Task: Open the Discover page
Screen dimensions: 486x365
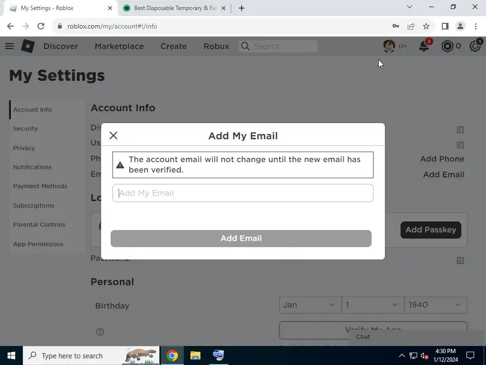Action: point(60,46)
